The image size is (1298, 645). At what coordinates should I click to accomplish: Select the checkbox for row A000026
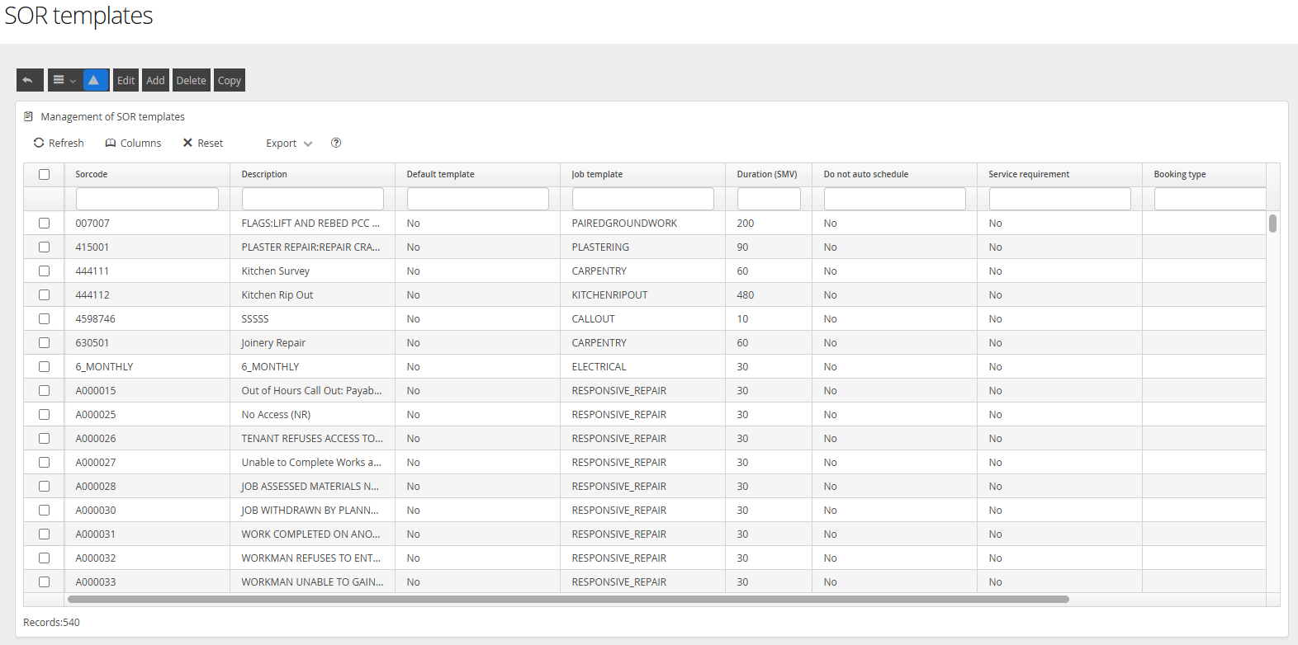(x=45, y=438)
